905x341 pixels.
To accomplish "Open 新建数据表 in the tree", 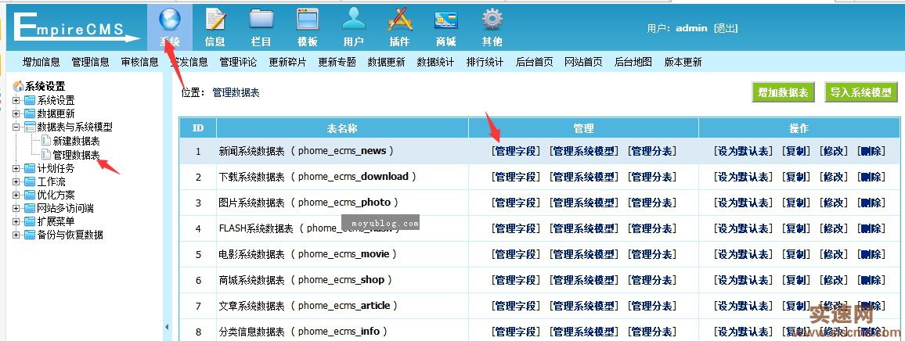I will point(76,141).
